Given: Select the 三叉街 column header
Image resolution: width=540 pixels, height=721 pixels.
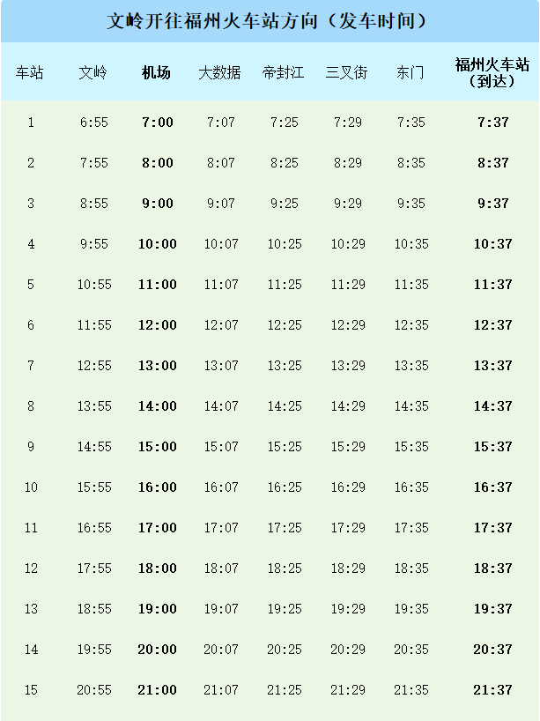Looking at the screenshot, I should click(x=346, y=72).
